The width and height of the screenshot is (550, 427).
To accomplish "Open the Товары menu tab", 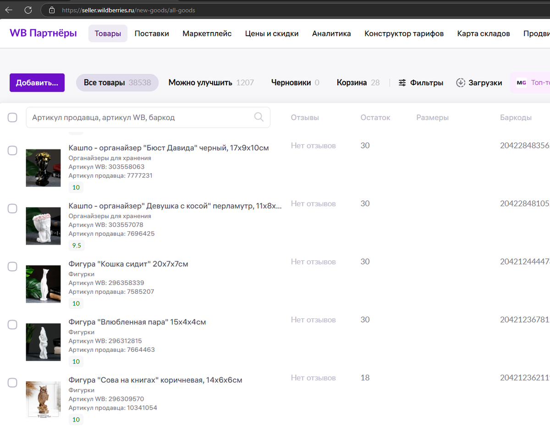I will point(108,33).
